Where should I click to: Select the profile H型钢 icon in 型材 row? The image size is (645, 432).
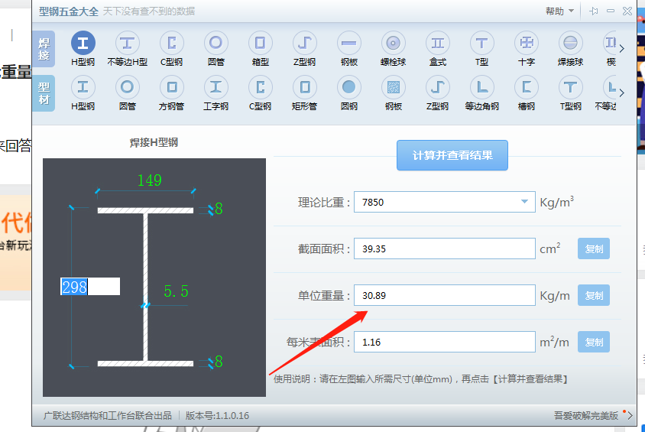[83, 87]
